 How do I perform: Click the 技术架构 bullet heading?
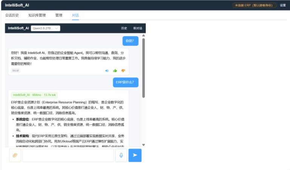tap(22, 136)
